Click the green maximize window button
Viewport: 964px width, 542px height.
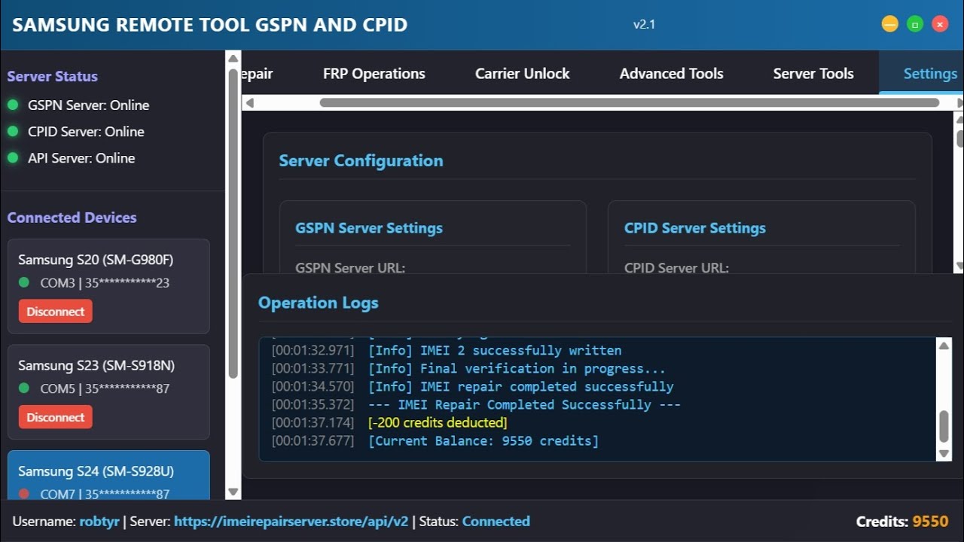[915, 24]
